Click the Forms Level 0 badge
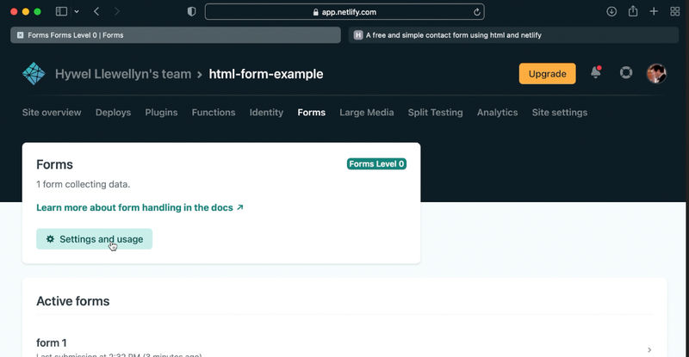Viewport: 689px width, 357px height. [376, 163]
